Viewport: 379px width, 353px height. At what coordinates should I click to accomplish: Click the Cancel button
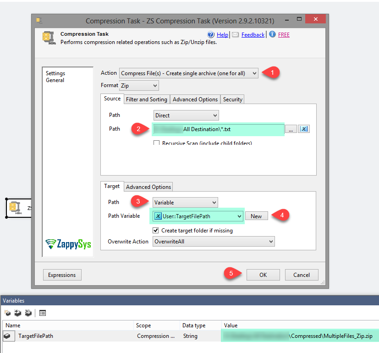click(302, 275)
